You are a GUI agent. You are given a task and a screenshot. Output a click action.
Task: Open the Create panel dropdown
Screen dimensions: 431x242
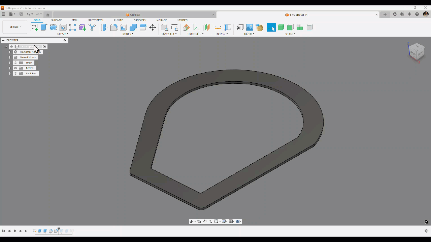tap(63, 34)
